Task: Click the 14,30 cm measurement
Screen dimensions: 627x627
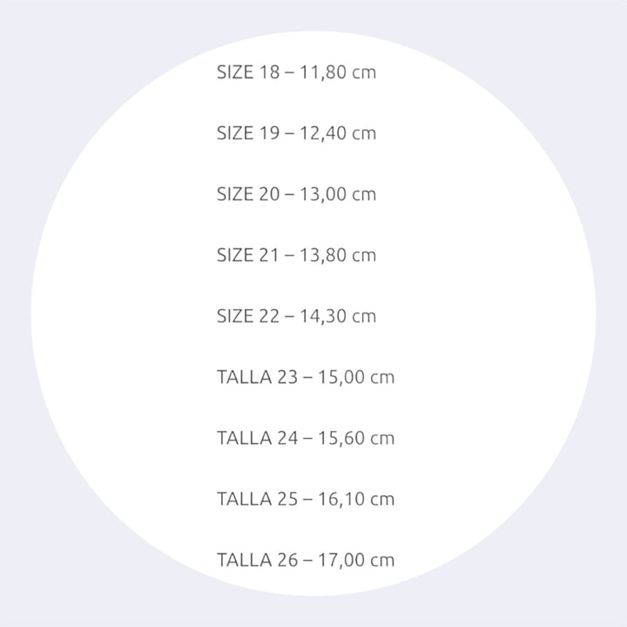Action: (338, 316)
